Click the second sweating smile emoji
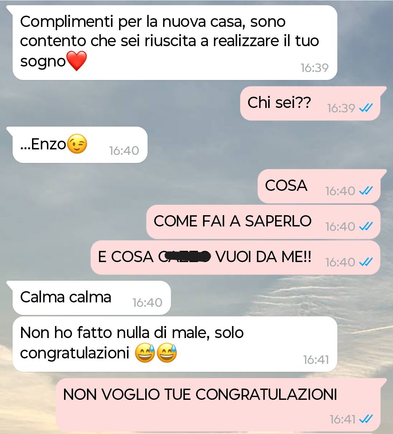Image resolution: width=393 pixels, height=434 pixels. click(x=167, y=353)
